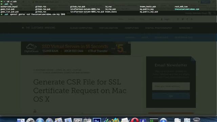
Task: Click known_hosts.pub in terminal listing
Action: pyautogui.click(x=148, y=6)
